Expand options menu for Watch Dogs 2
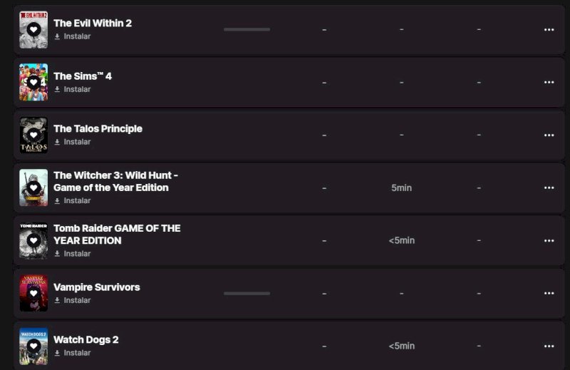The image size is (570, 370). point(549,346)
